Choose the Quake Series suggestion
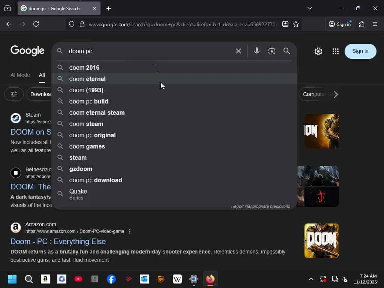Screen dimensions: 384x288 tap(175, 194)
